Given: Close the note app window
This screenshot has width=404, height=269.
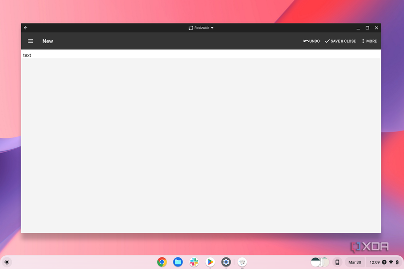Looking at the screenshot, I should pyautogui.click(x=377, y=28).
